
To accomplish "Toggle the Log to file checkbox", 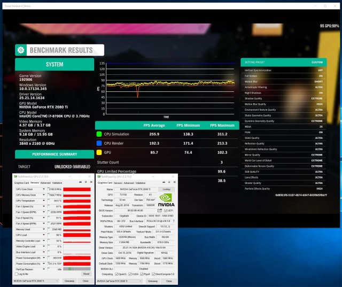I will [x=17, y=274].
